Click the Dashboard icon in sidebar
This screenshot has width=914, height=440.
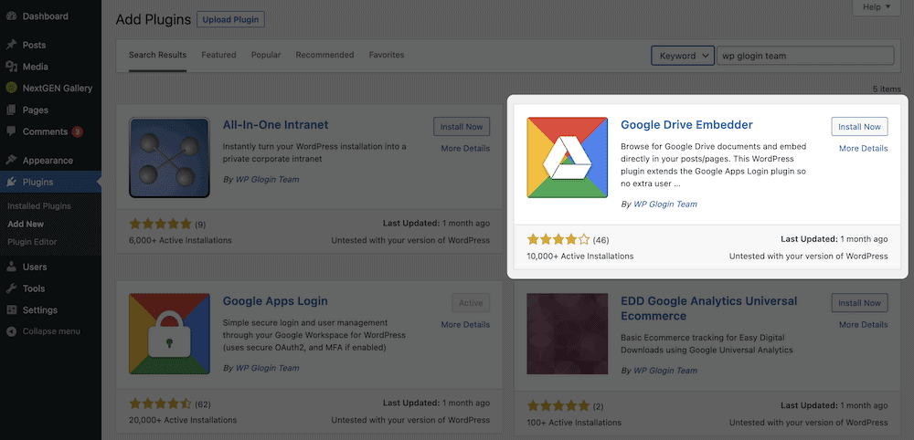pos(11,16)
